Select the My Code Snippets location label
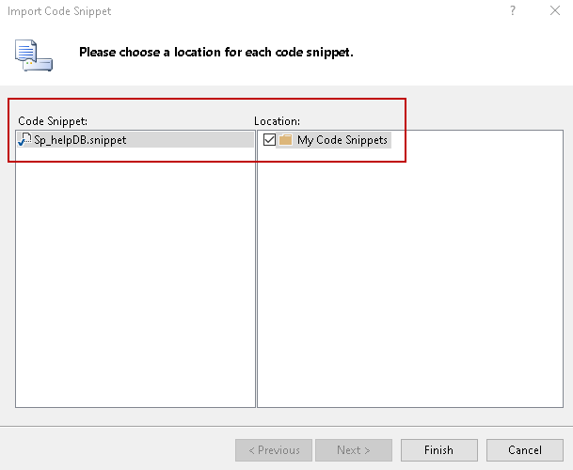Screen dimensions: 573x470 click(342, 140)
